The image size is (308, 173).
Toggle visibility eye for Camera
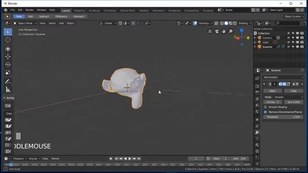pyautogui.click(x=289, y=38)
